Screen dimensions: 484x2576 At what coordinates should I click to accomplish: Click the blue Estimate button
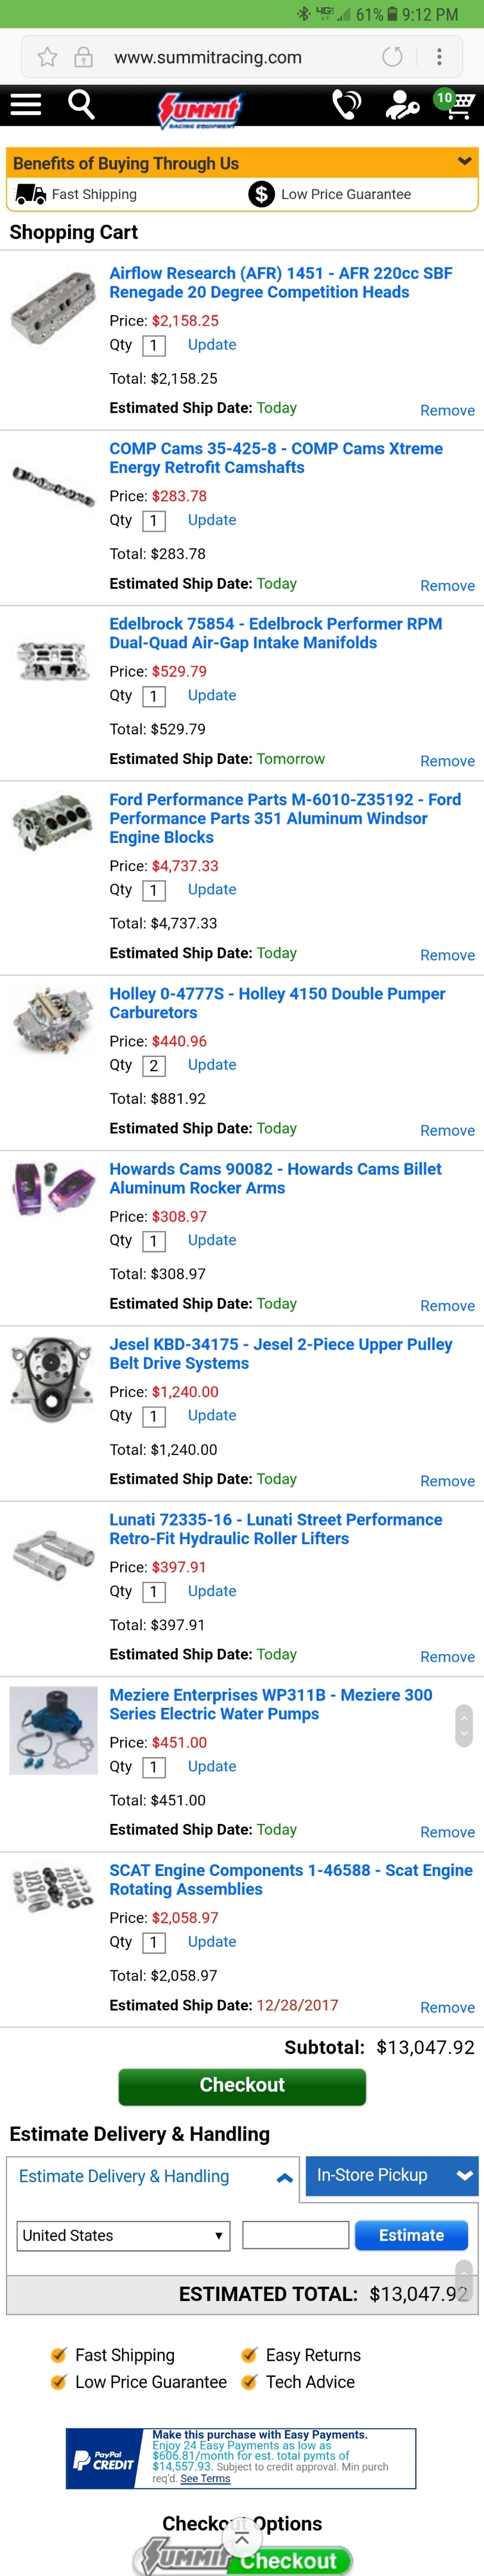click(x=411, y=2235)
